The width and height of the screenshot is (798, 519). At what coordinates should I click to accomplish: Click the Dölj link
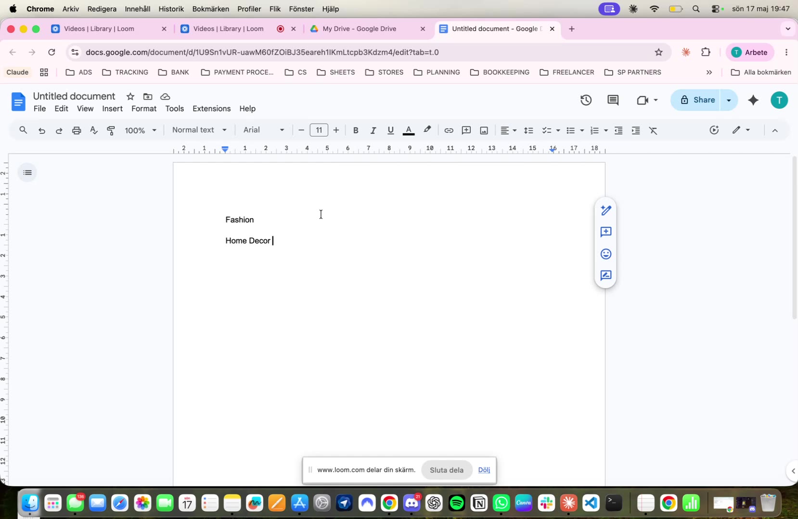[484, 470]
